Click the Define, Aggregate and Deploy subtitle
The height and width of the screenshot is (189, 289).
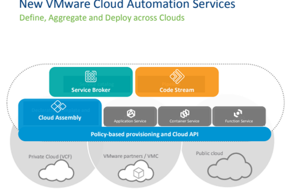102,18
